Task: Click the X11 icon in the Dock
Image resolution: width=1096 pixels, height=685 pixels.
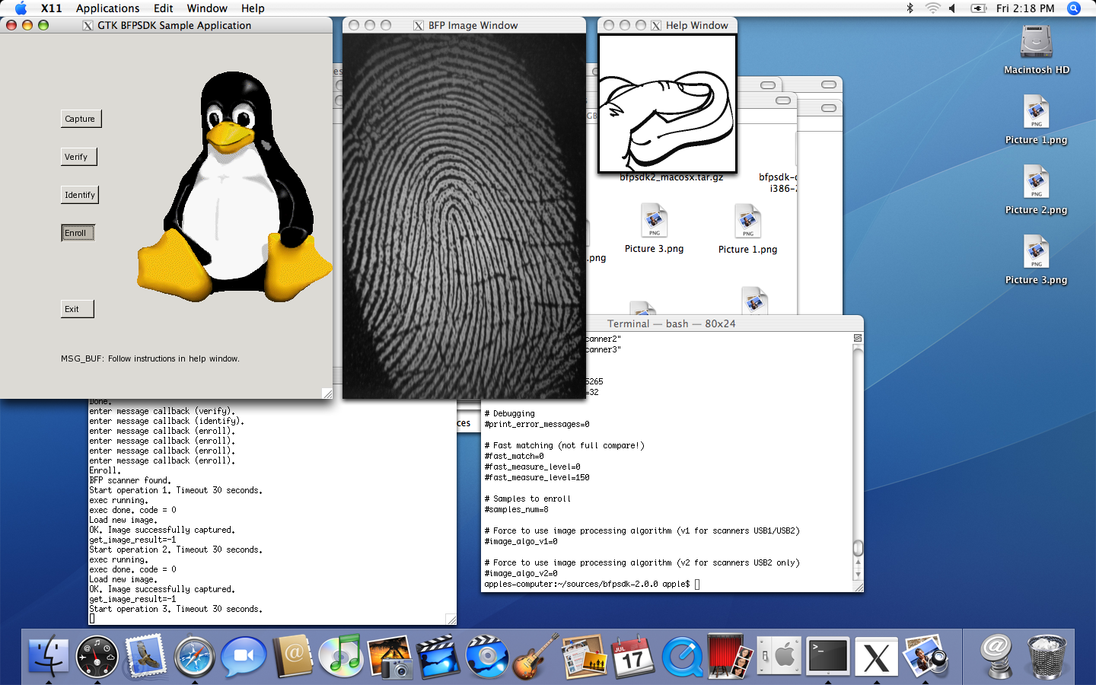Action: 876,656
